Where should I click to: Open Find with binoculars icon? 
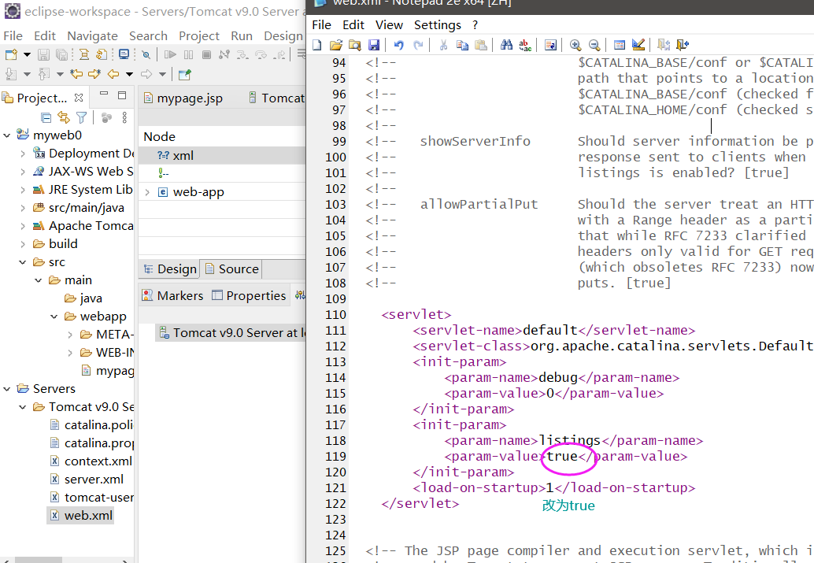click(x=507, y=45)
